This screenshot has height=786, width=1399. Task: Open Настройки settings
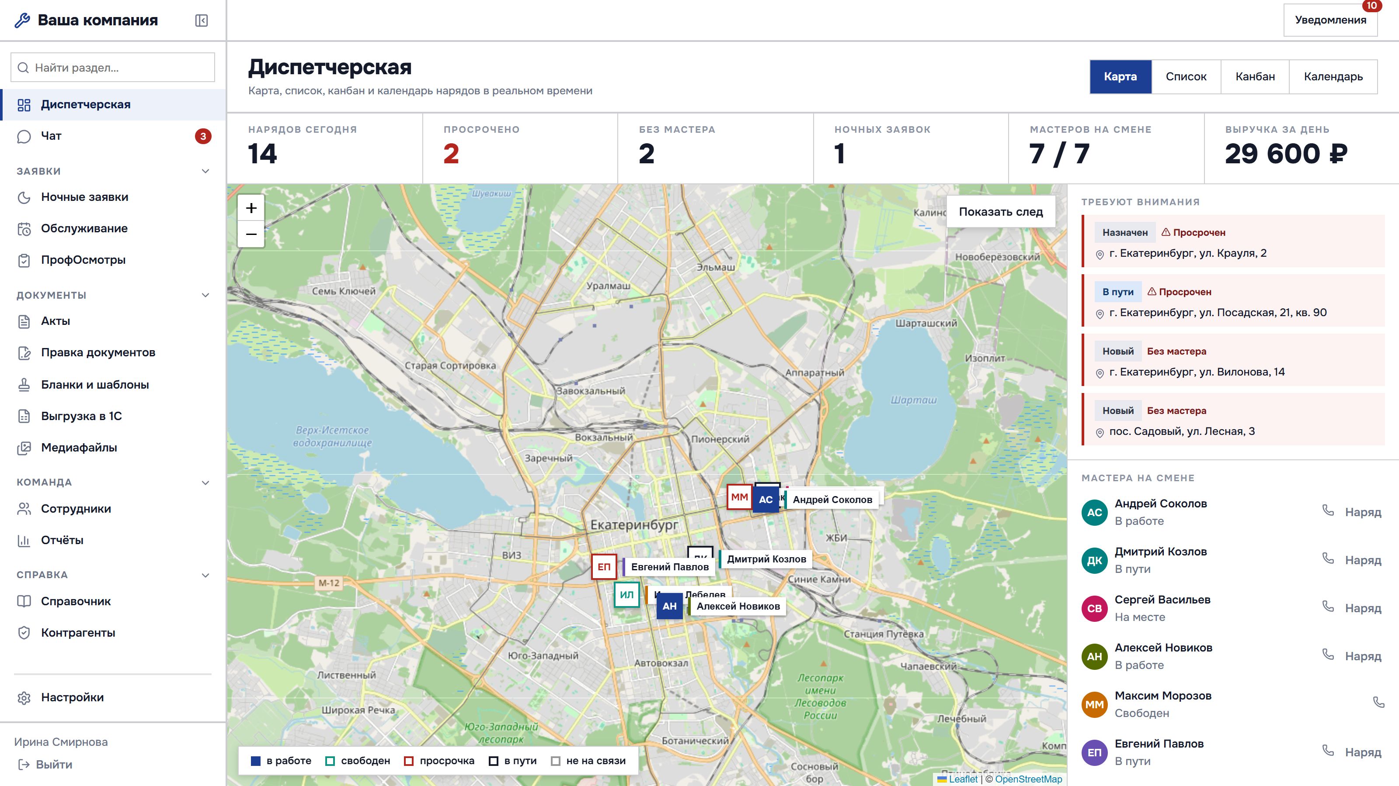point(113,698)
